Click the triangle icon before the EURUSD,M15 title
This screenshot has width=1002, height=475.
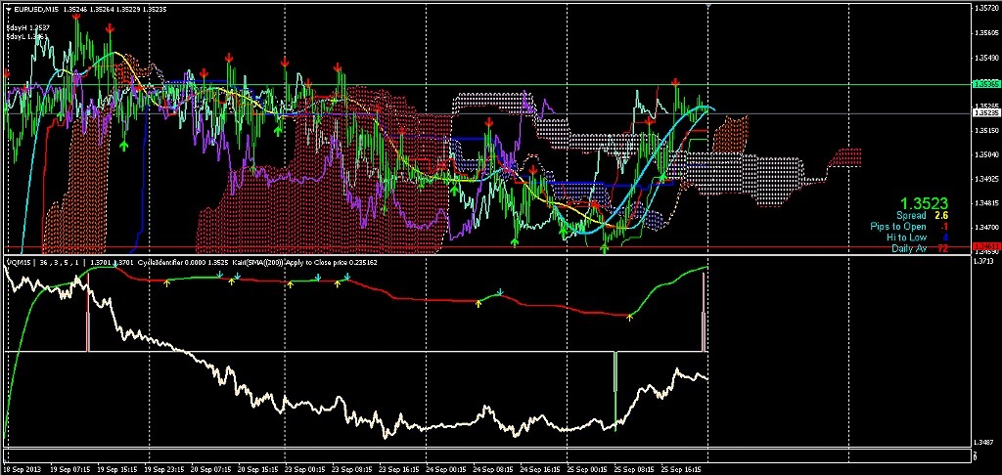8,10
